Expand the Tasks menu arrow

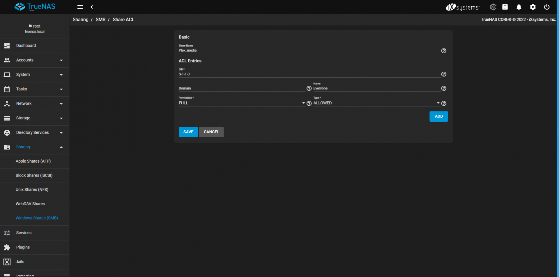click(61, 89)
